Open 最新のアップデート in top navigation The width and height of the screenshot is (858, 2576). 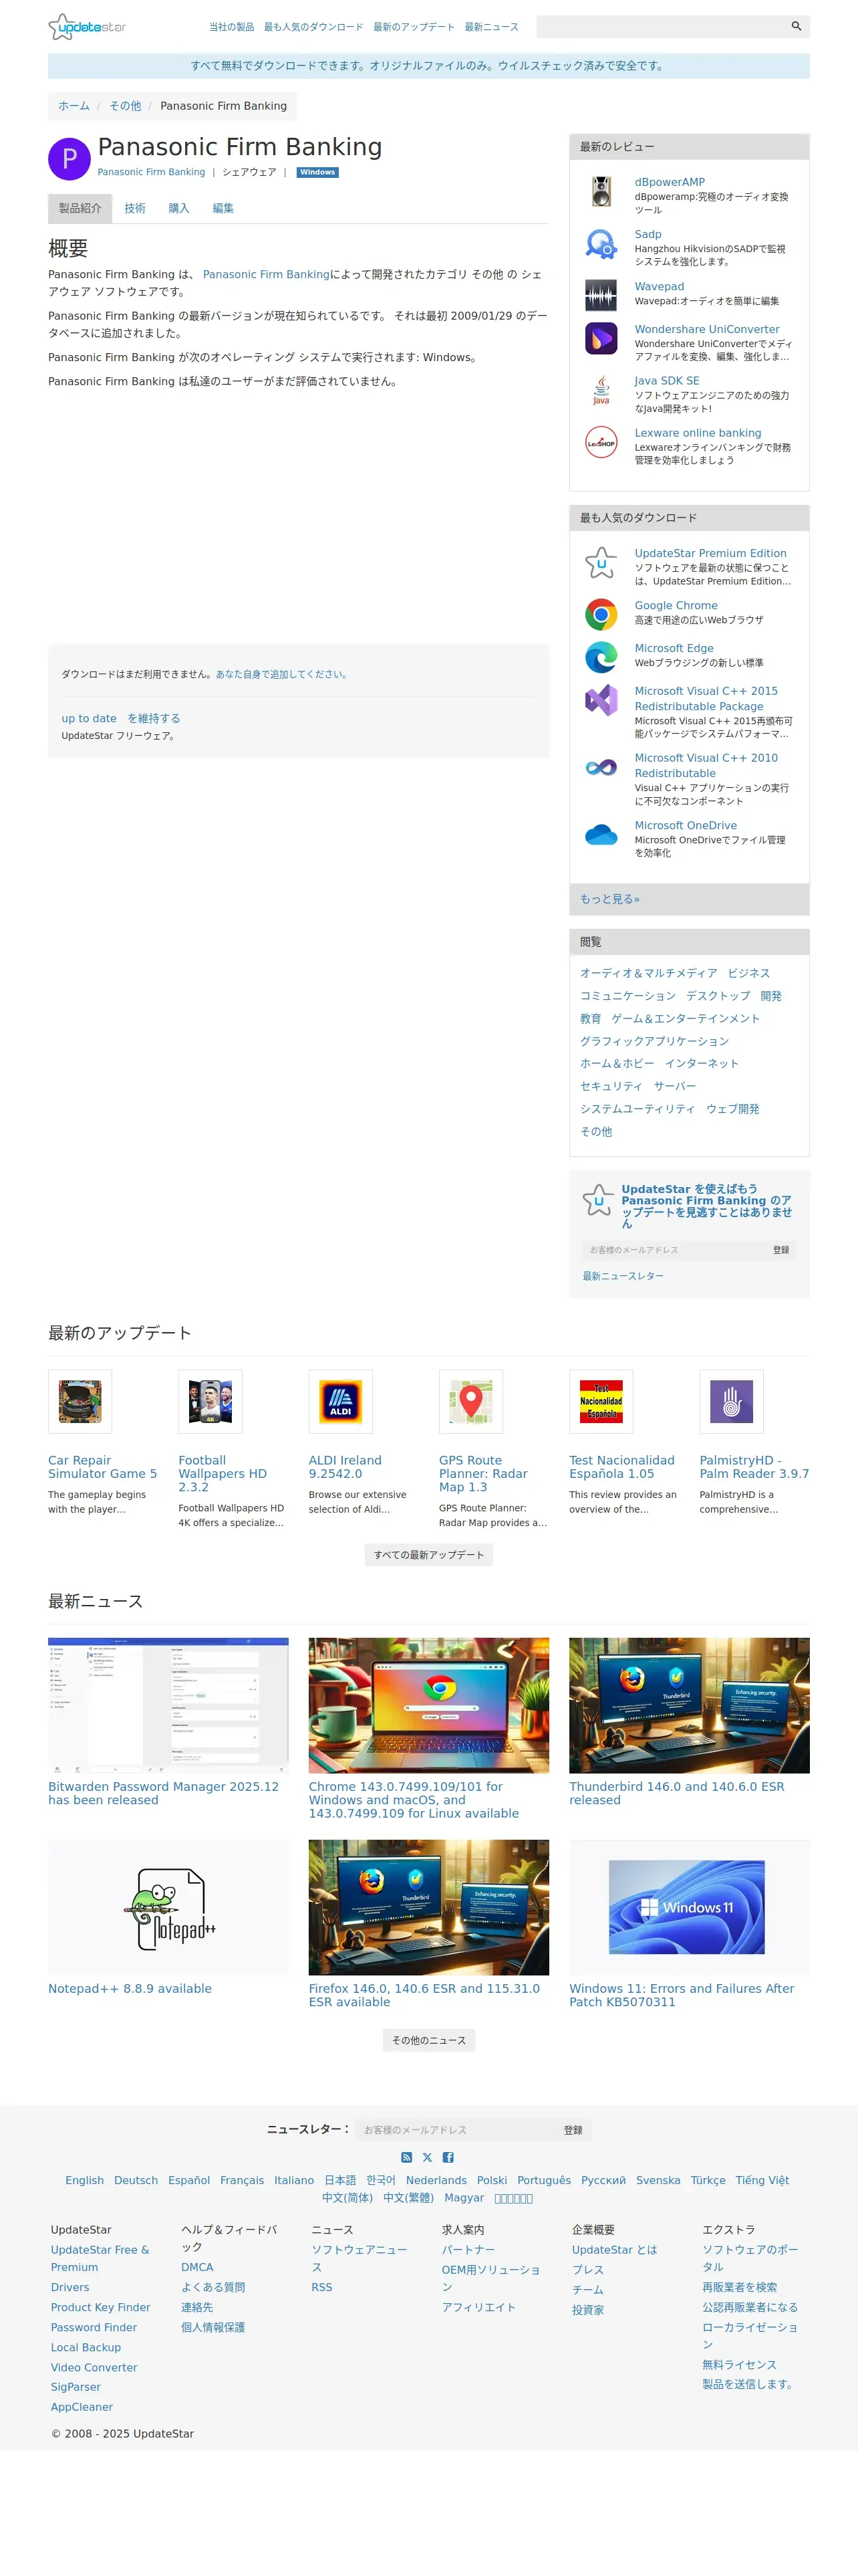[x=414, y=27]
